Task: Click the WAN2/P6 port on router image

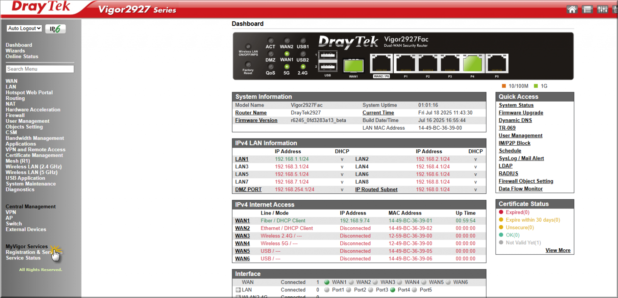Action: click(381, 64)
